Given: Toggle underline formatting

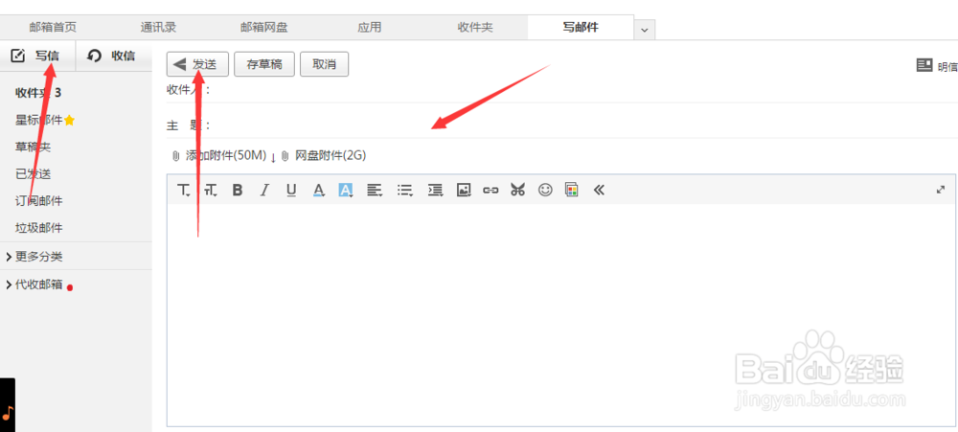Looking at the screenshot, I should (x=291, y=190).
